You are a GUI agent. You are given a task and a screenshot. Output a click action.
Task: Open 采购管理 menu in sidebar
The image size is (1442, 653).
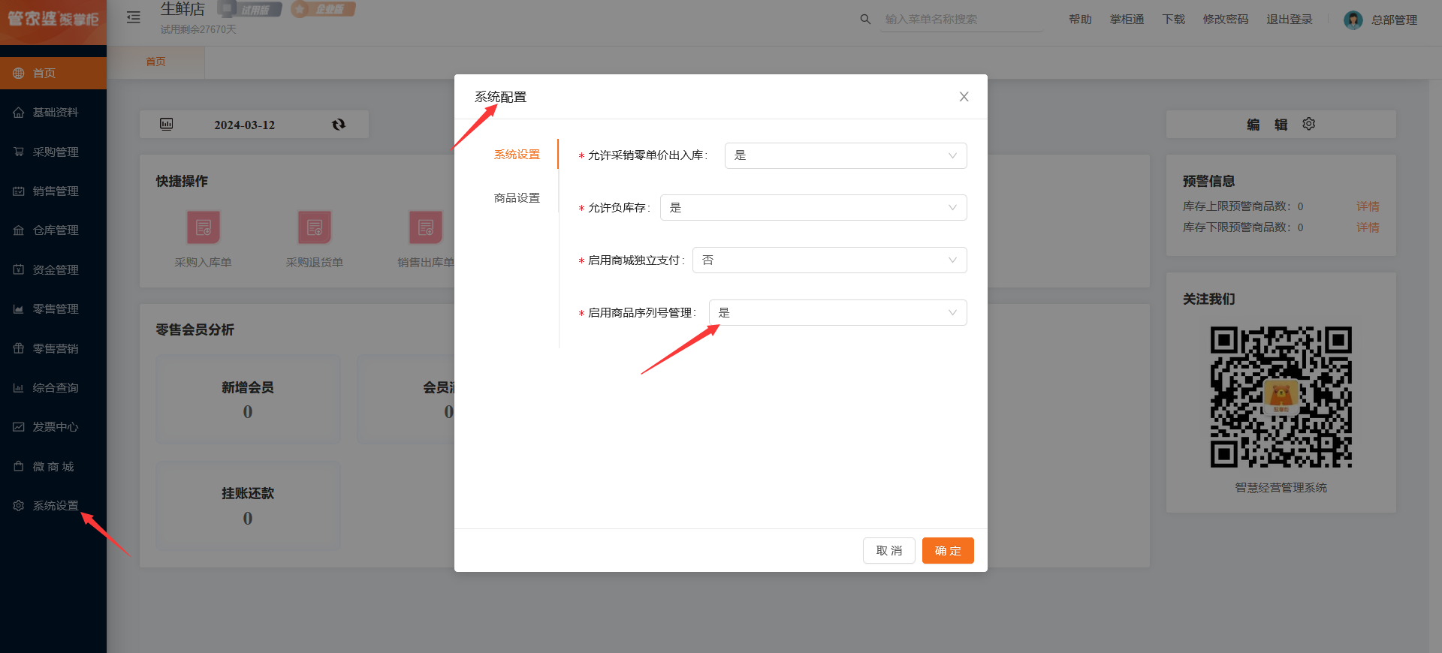click(x=53, y=152)
